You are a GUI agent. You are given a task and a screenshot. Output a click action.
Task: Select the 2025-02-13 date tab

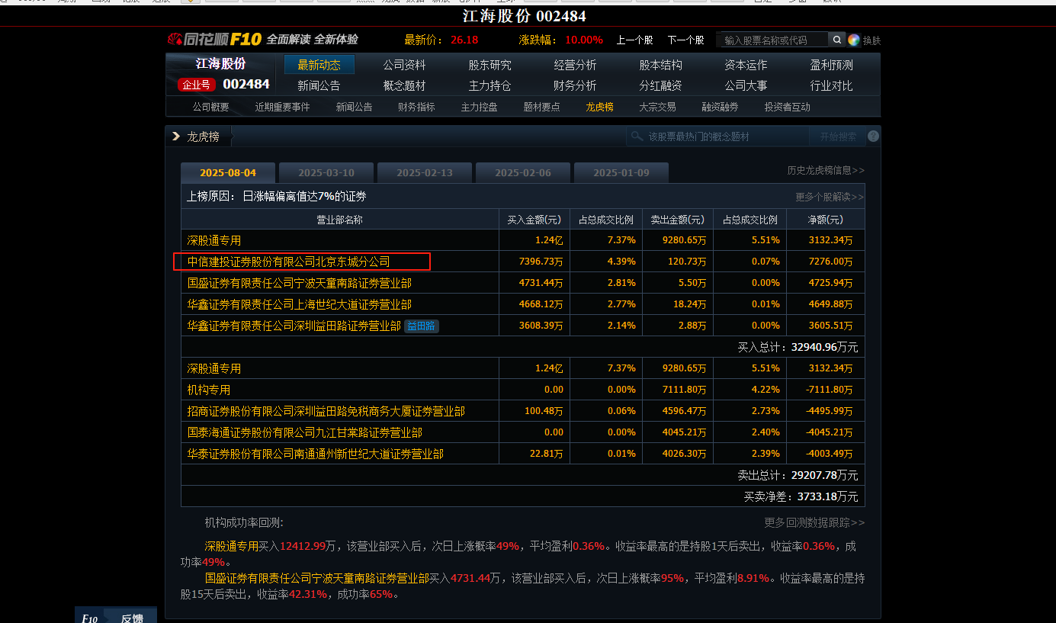(x=425, y=172)
